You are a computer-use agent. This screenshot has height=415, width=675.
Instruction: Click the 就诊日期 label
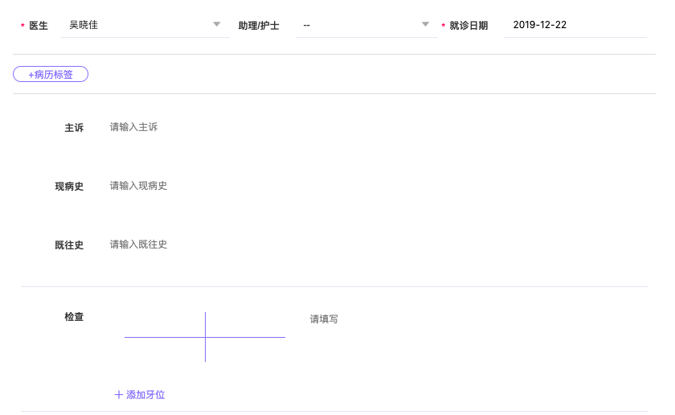coord(468,26)
